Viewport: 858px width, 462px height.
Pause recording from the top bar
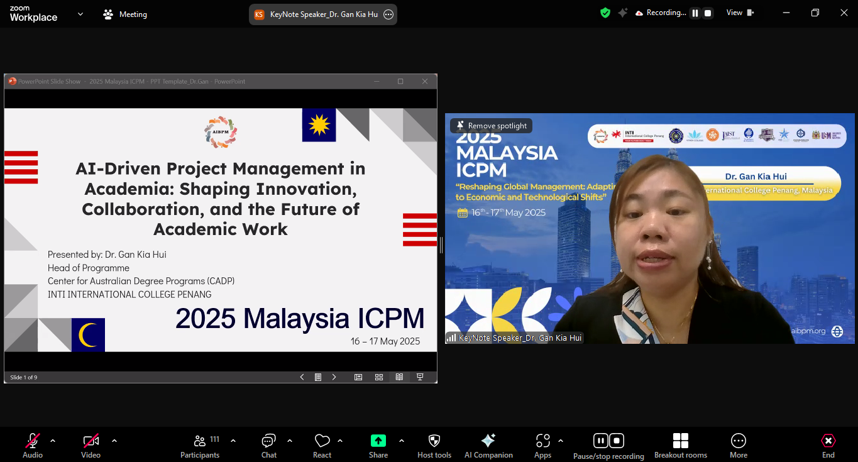pos(695,13)
